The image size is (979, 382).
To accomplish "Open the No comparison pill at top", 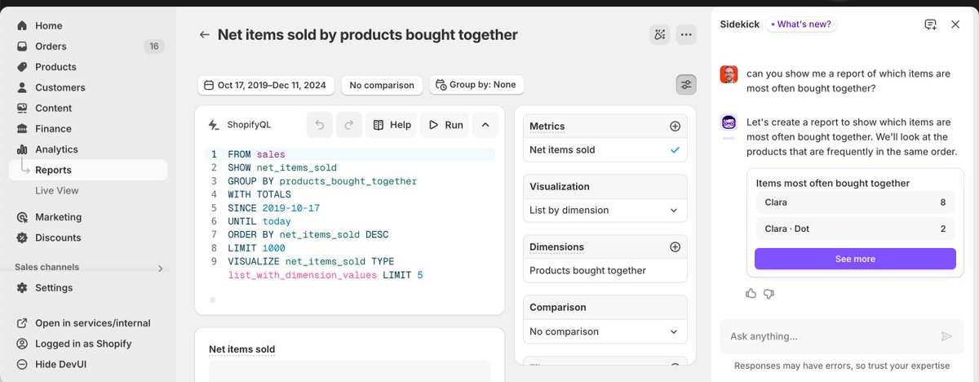I will (383, 85).
